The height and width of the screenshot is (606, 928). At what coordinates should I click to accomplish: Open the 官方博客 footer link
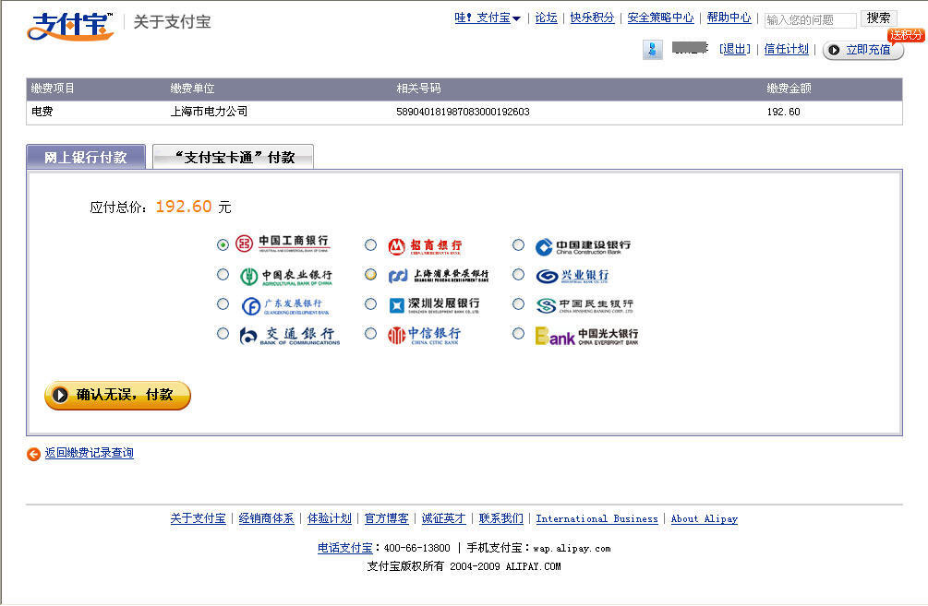[387, 518]
